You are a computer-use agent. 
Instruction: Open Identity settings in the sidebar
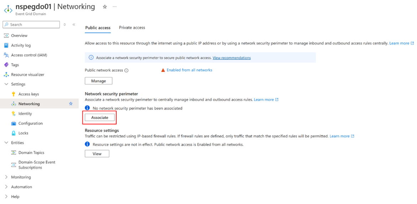(x=25, y=113)
